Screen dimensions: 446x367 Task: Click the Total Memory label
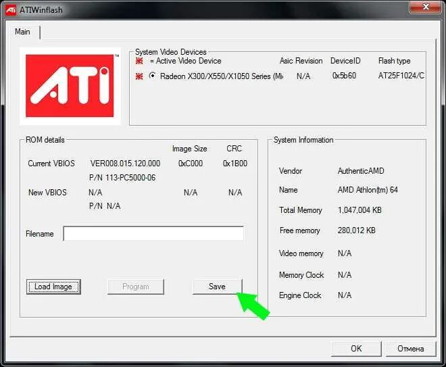pos(301,210)
